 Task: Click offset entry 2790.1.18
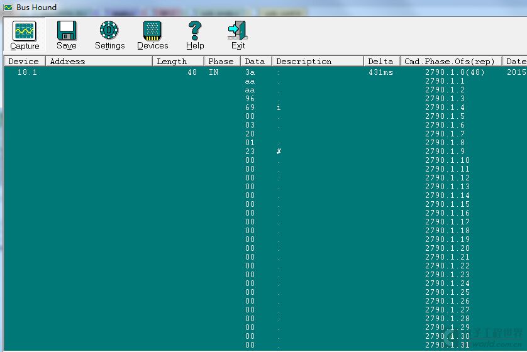(x=447, y=231)
